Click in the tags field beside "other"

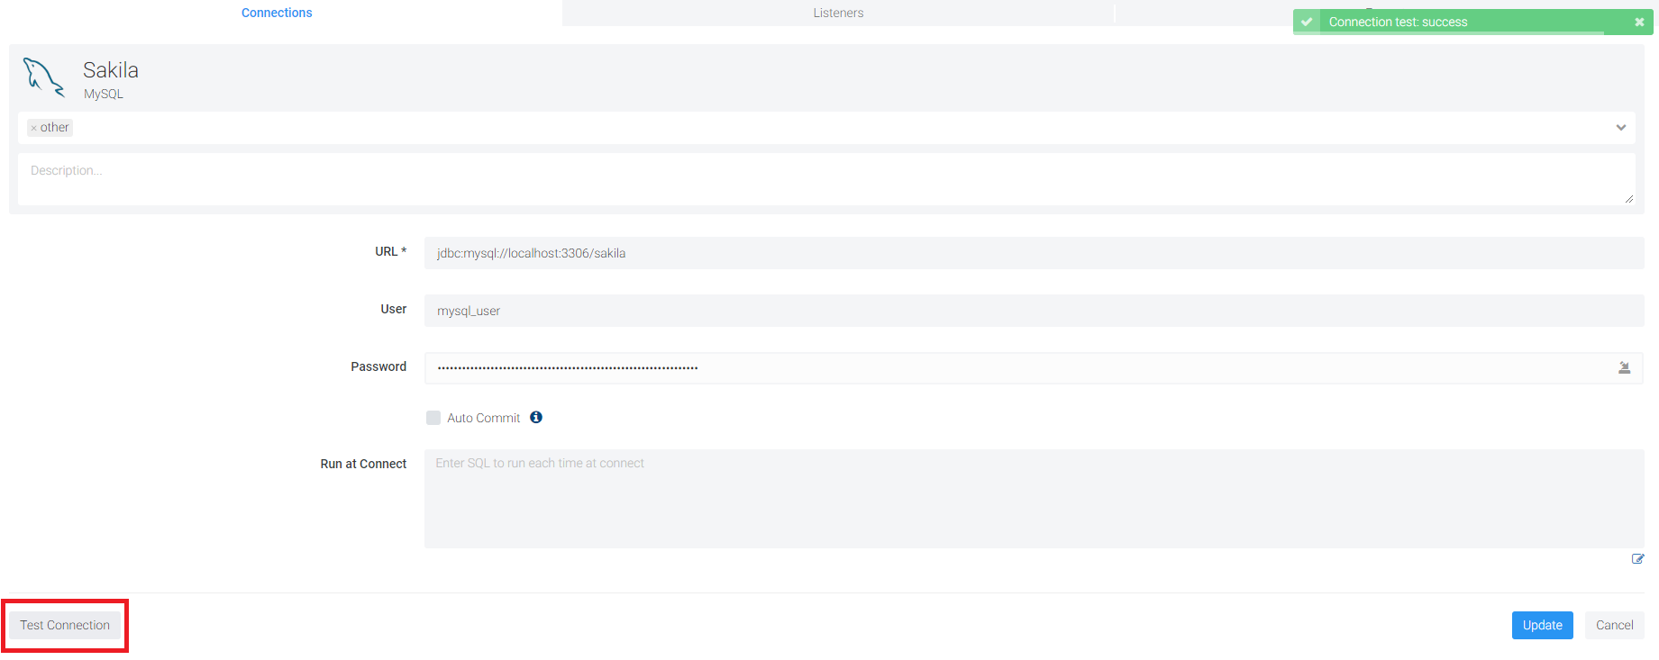point(811,128)
